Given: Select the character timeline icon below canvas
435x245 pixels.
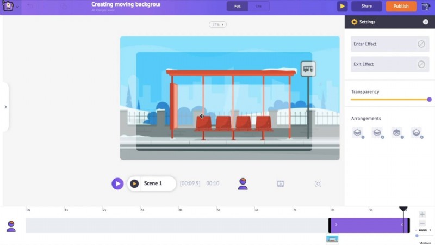Looking at the screenshot, I should 243,184.
